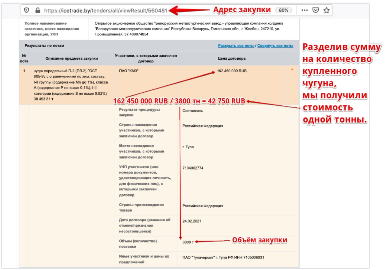Image resolution: width=387 pixels, height=270 pixels.
Task: Click the participant 'ПАО "КМЗ"' cell
Action: [x=129, y=71]
